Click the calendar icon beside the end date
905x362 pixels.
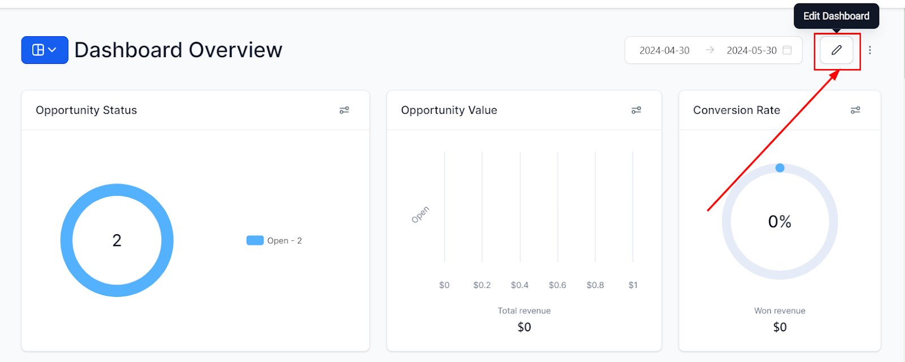pyautogui.click(x=788, y=50)
